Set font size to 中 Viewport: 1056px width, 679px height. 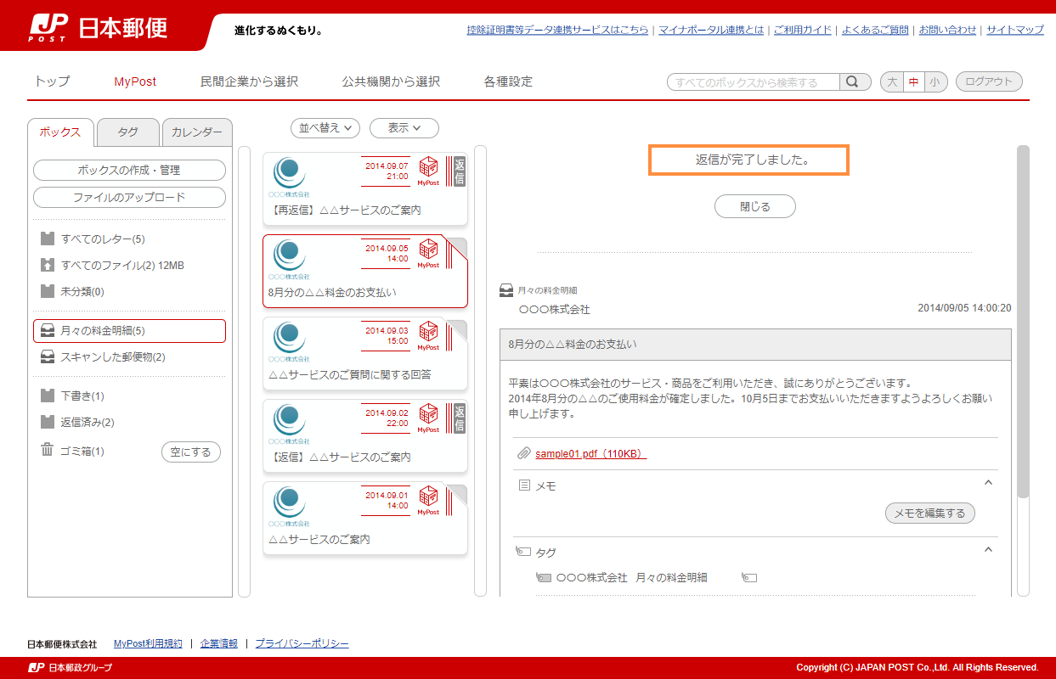[x=913, y=82]
